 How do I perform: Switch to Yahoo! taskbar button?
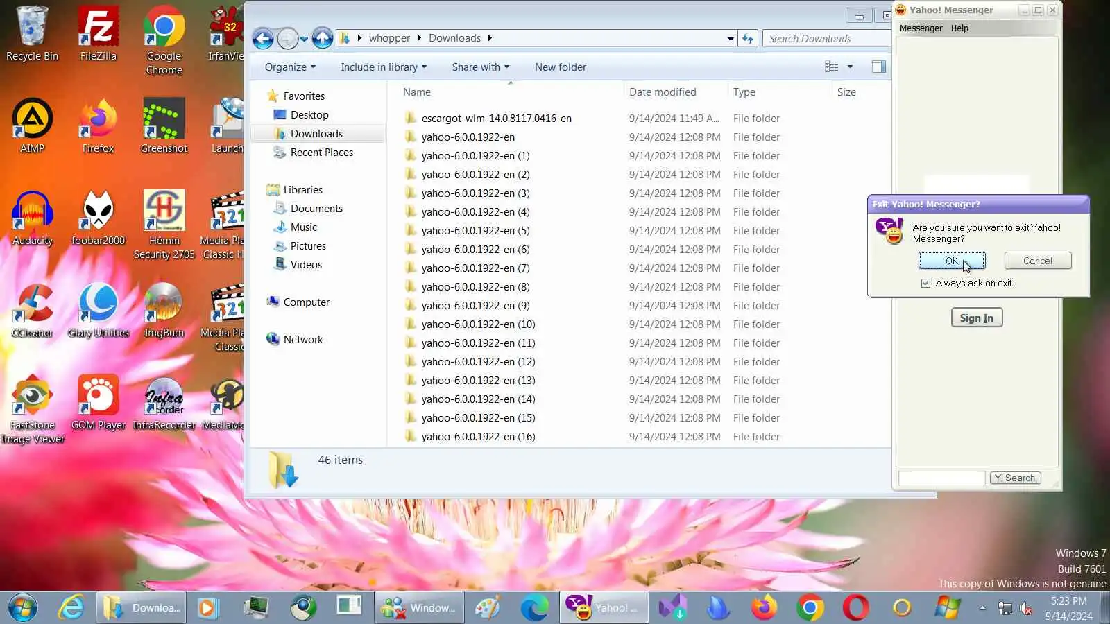[x=604, y=608]
